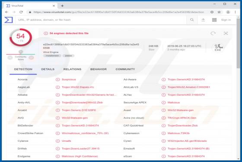Click the similar files graph icon
This screenshot has height=162, width=242.
[226, 33]
